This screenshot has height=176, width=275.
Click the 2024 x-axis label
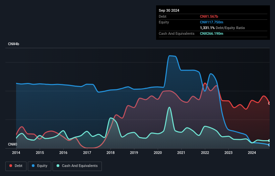(252, 153)
